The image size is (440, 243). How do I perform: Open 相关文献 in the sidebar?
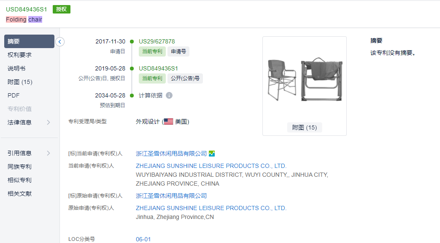[x=20, y=194]
